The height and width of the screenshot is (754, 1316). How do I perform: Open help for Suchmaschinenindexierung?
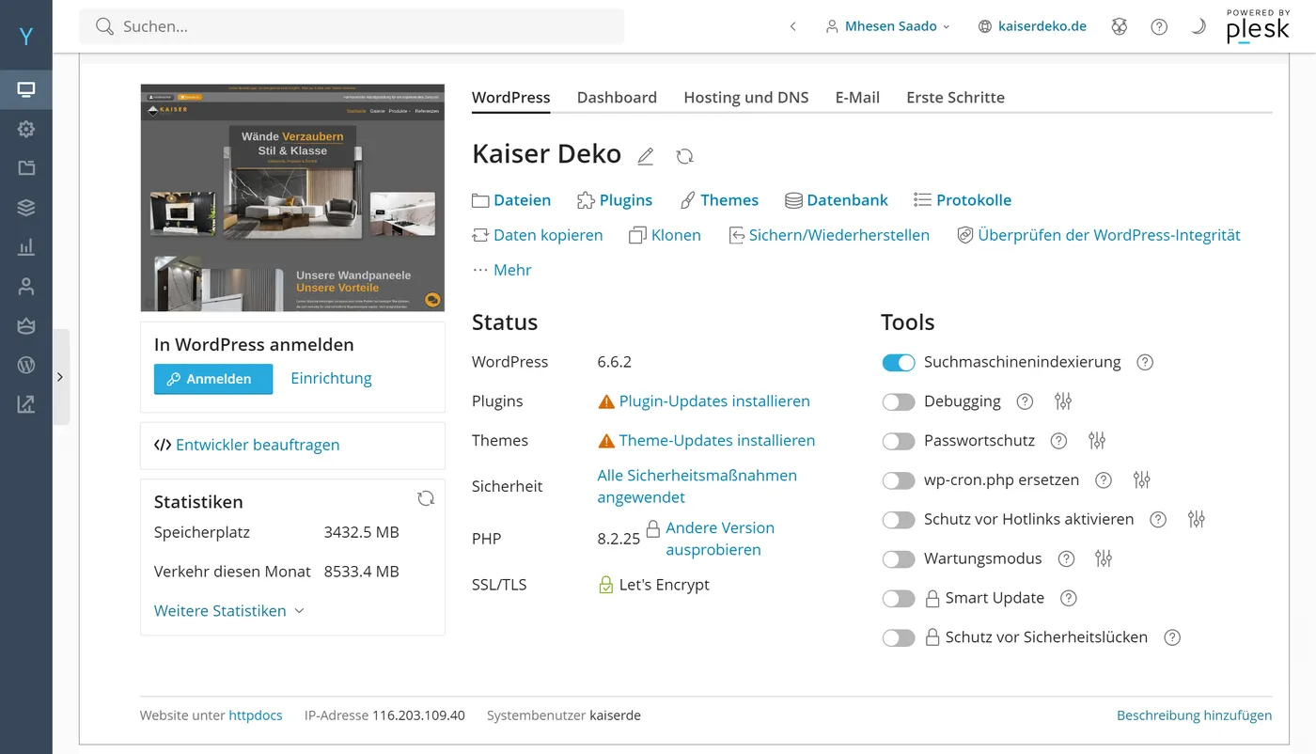pos(1145,362)
